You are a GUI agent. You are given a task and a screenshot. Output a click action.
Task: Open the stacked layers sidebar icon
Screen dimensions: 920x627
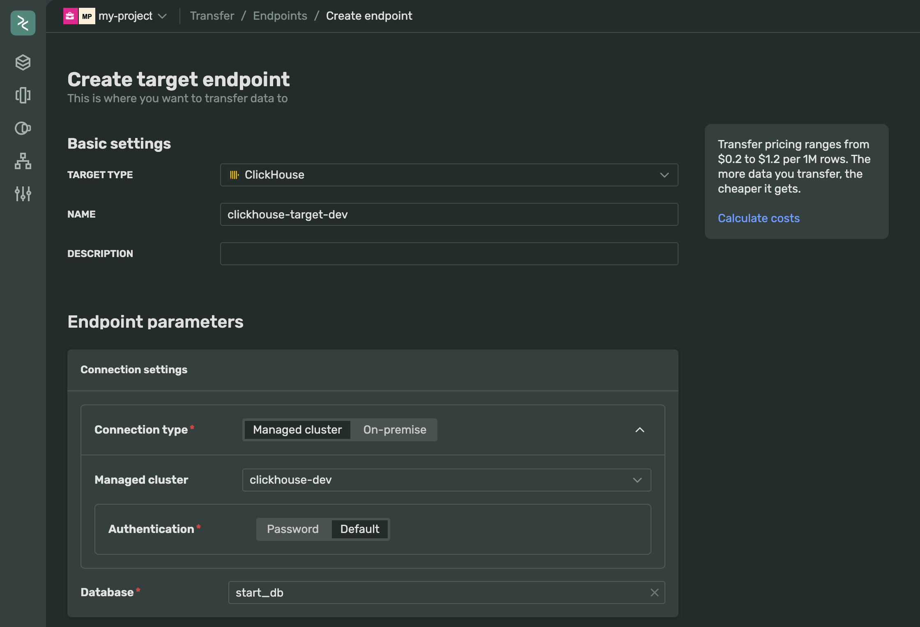23,62
